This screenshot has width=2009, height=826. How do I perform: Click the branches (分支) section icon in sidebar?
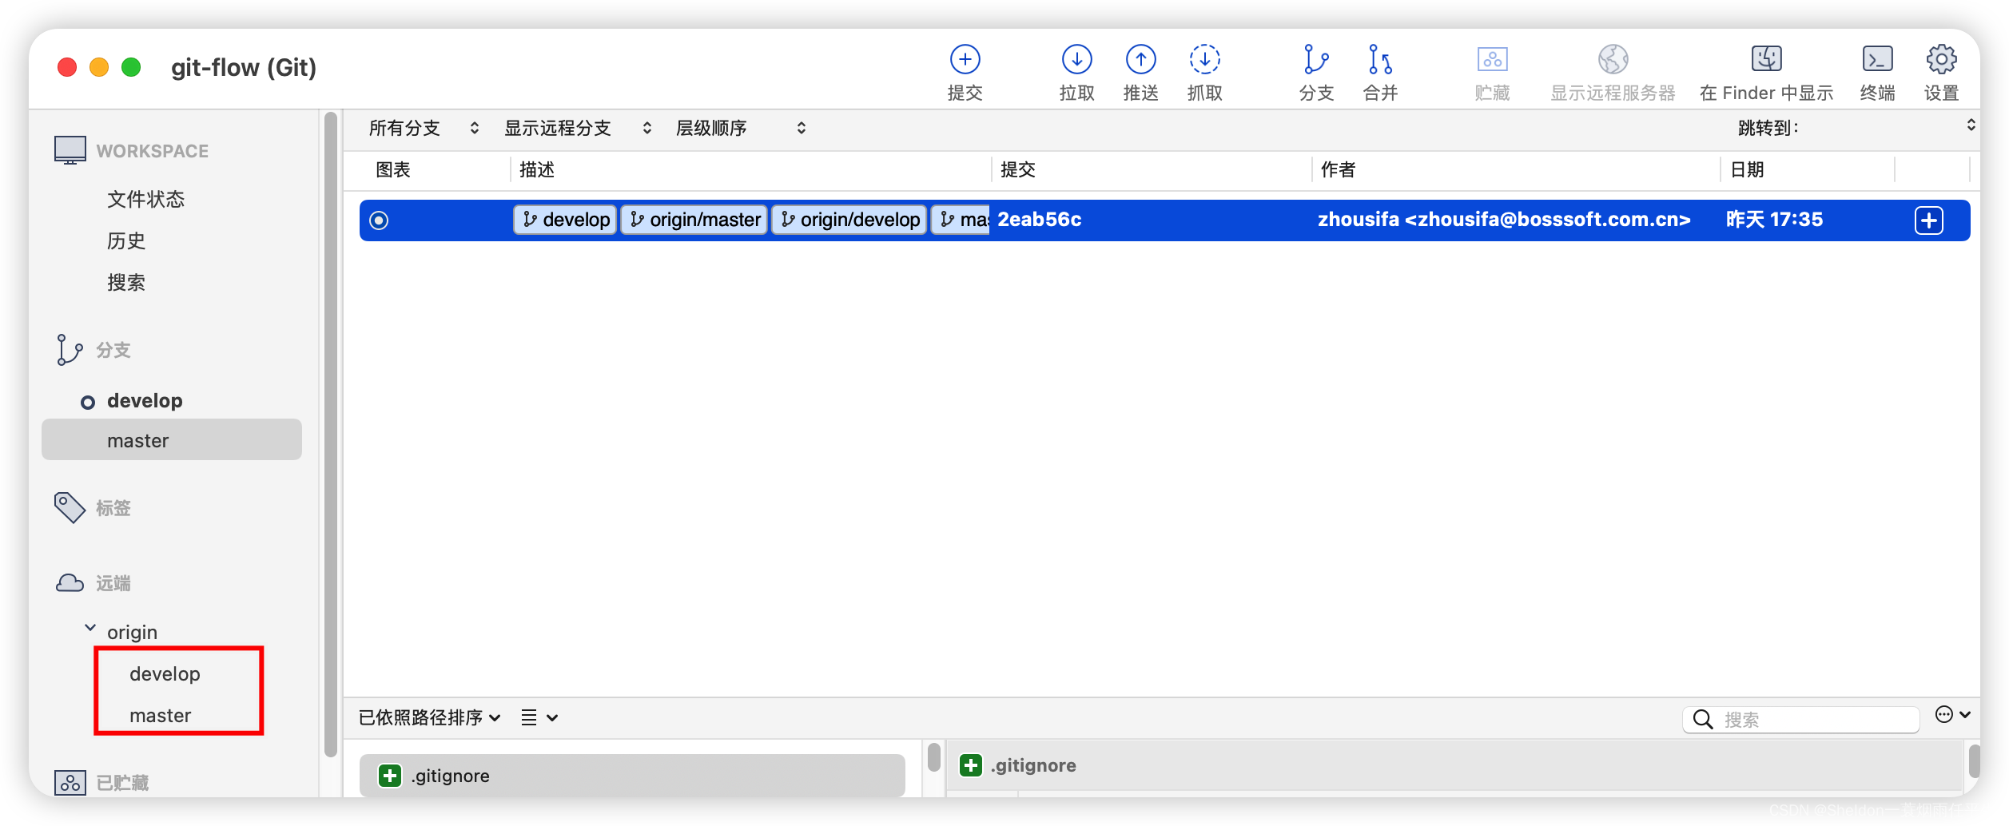click(70, 350)
